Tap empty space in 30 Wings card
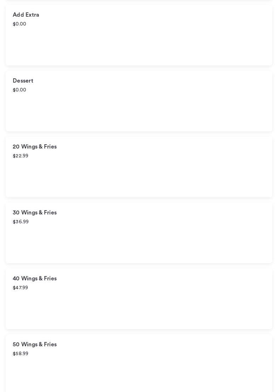This screenshot has width=278, height=392. click(142, 244)
